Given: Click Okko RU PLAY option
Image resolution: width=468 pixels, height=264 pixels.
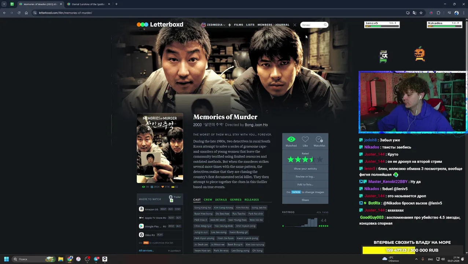Looking at the screenshot, I should 160,235.
